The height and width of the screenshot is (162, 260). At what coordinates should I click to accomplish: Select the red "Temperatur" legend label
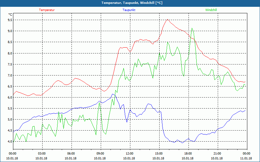[47, 10]
